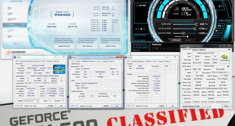The height and width of the screenshot is (126, 235).
Task: Toggle the AUTO fan speed checkbox
Action: tap(216, 31)
